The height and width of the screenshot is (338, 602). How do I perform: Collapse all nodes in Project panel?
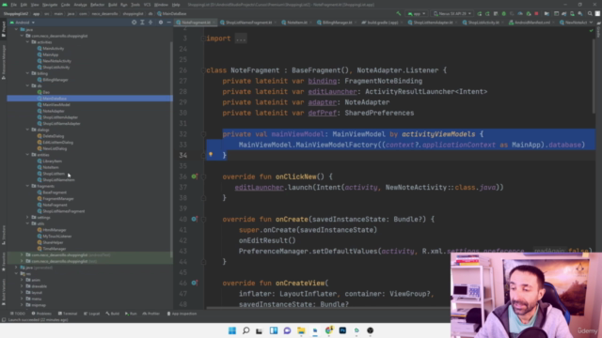click(150, 23)
